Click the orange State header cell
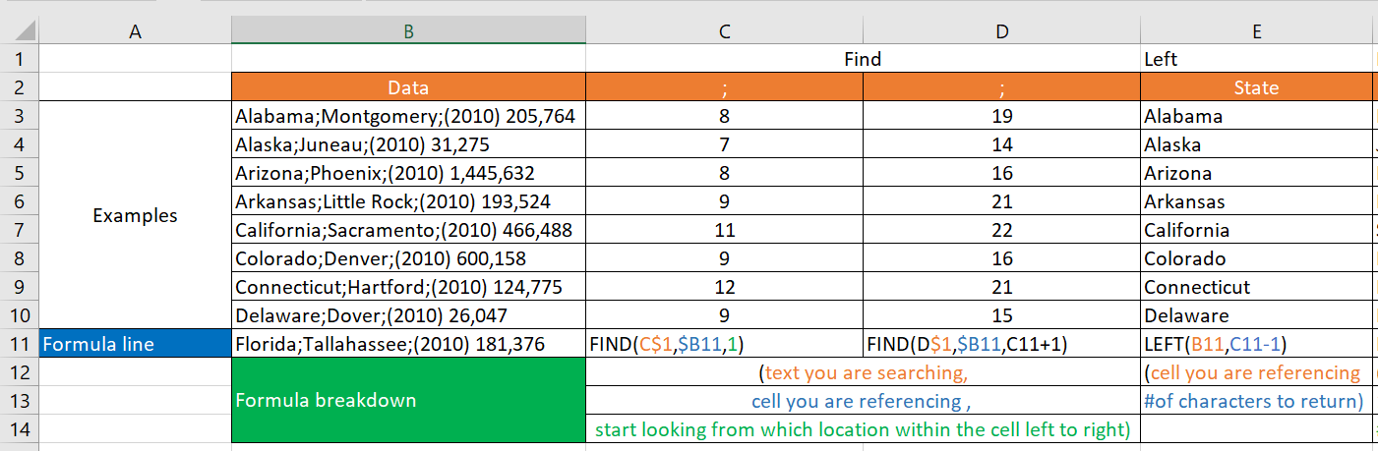 pos(1256,87)
